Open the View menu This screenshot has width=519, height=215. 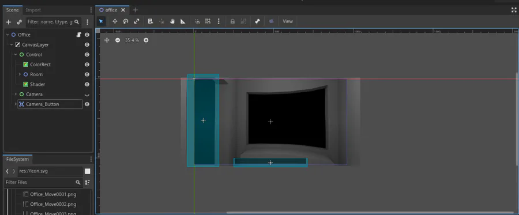click(288, 21)
